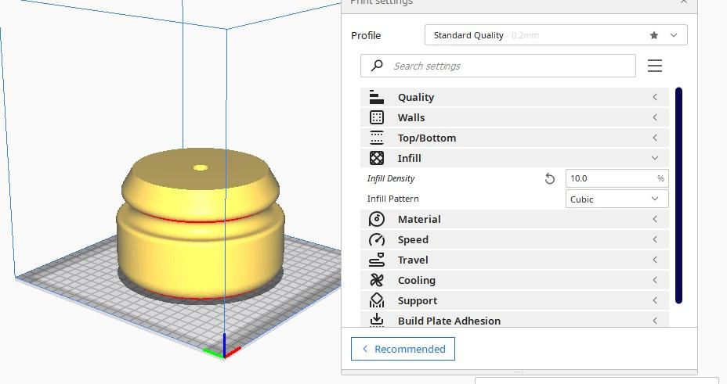
Task: Click the Quality section title
Action: [x=416, y=97]
